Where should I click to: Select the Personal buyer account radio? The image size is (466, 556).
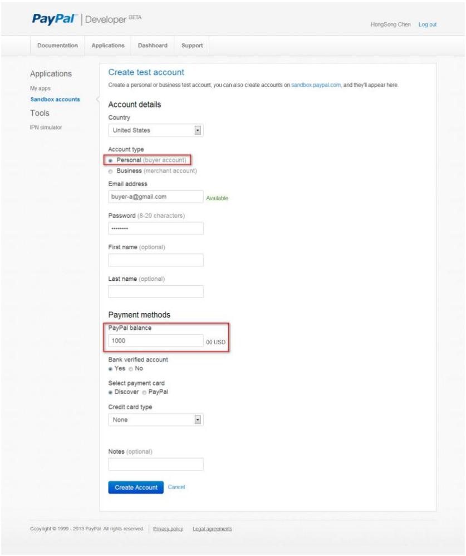click(x=110, y=161)
